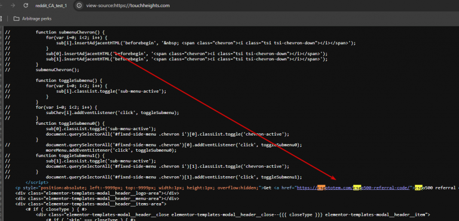Click the sub[0].classList.toggle('sub-menu-active') line
Viewport: 459px width, 221px height.
coord(101,128)
